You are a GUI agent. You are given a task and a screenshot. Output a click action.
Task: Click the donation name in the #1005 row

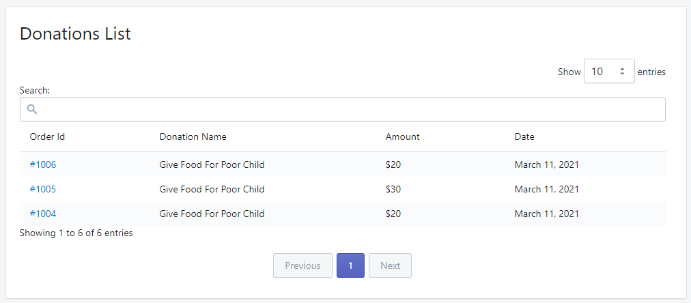click(x=212, y=189)
